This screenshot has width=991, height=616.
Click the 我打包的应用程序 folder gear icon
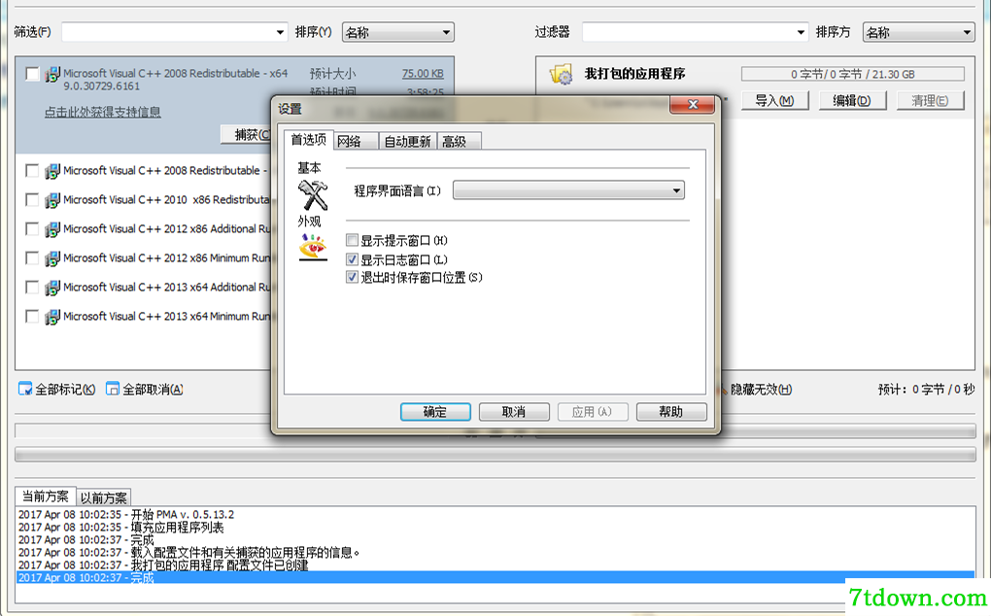point(561,74)
